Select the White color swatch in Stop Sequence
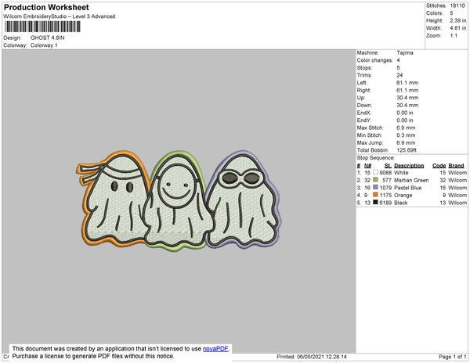Image resolution: width=470 pixels, height=363 pixels. (376, 173)
